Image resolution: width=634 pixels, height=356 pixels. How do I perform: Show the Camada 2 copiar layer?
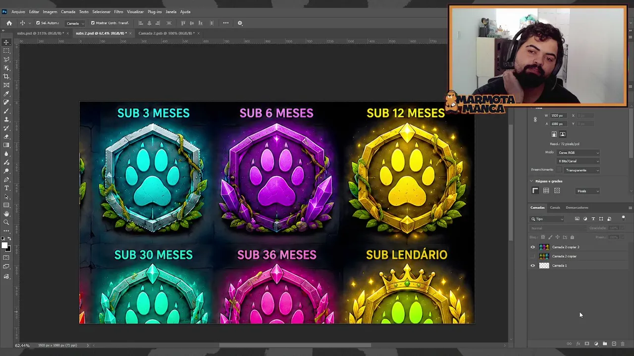click(x=533, y=256)
